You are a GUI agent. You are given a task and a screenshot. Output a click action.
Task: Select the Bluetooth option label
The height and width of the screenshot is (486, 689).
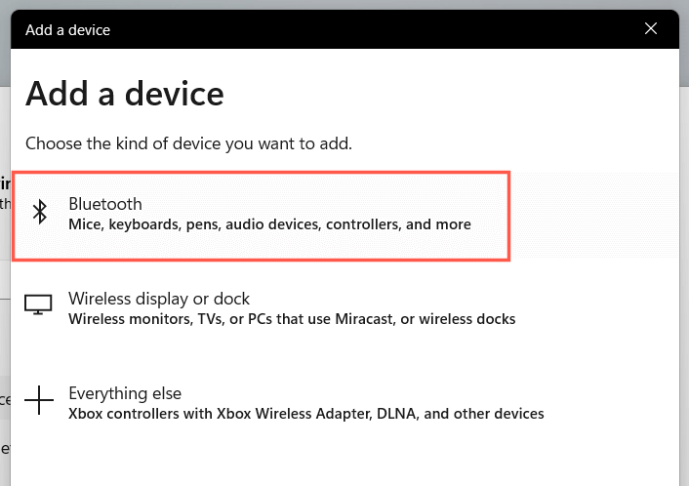click(x=105, y=204)
